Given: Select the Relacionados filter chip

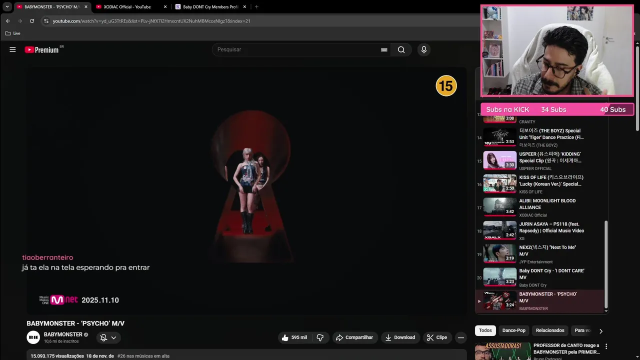Looking at the screenshot, I should click(550, 330).
